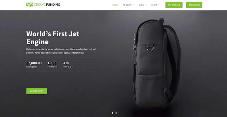Open the Dashboard button
Viewport: 227px width, 117px height.
(194, 5)
